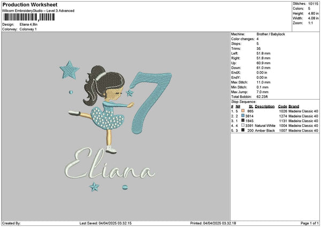
Task: Click the dark swatch for stitch 1845
Action: coord(243,120)
